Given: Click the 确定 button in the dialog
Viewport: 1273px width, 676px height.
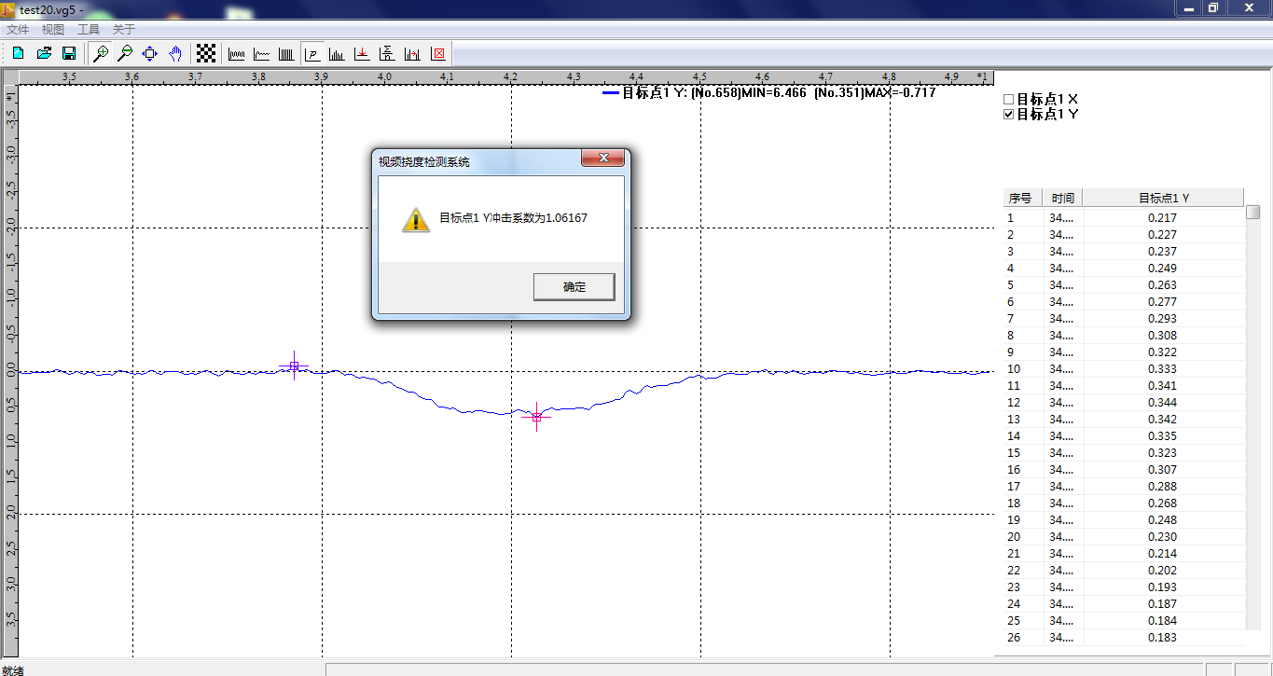Looking at the screenshot, I should 574,287.
